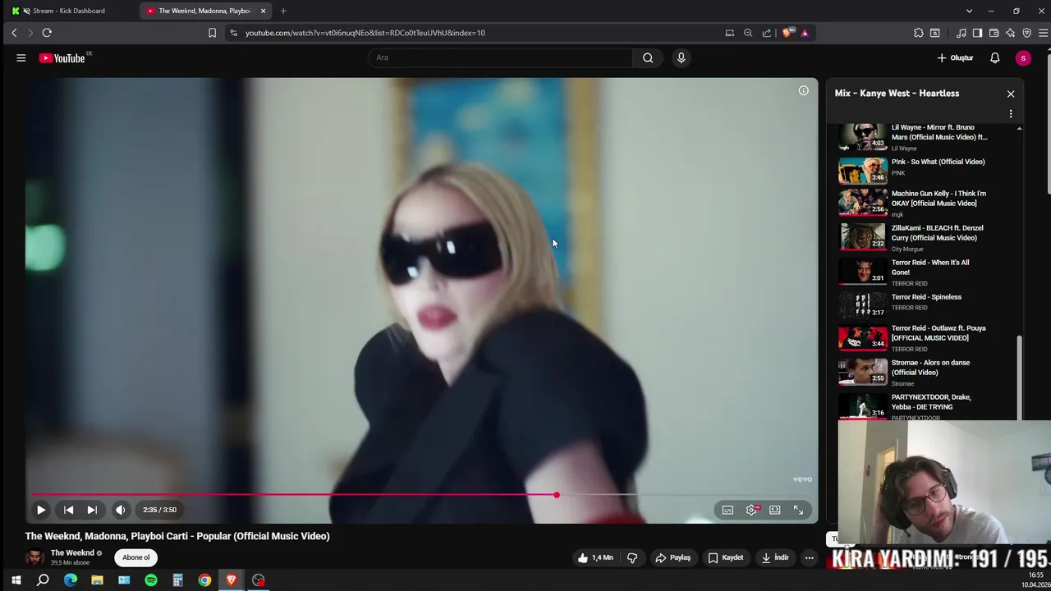This screenshot has height=591, width=1051.
Task: Open the info card icon on the video
Action: click(x=803, y=90)
